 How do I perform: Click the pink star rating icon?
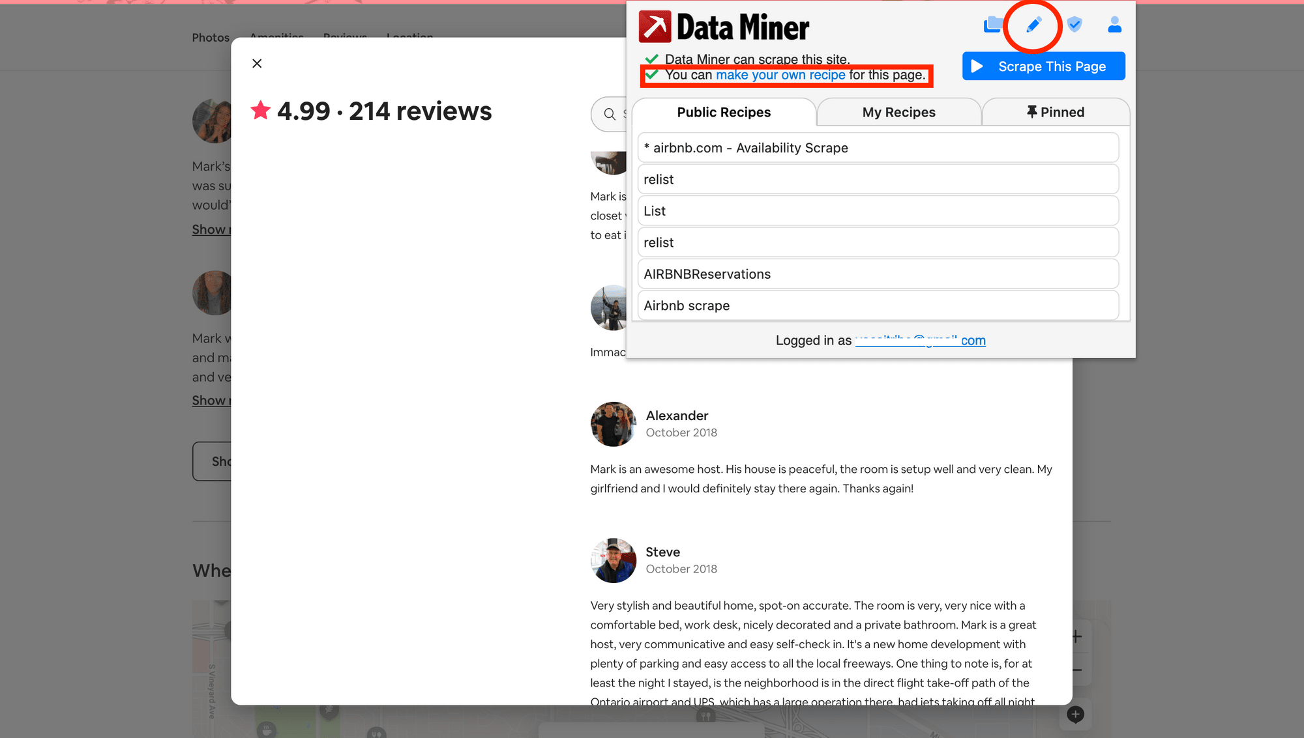pos(261,110)
